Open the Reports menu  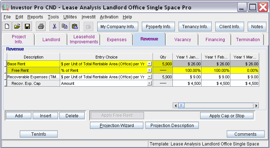tap(35, 17)
